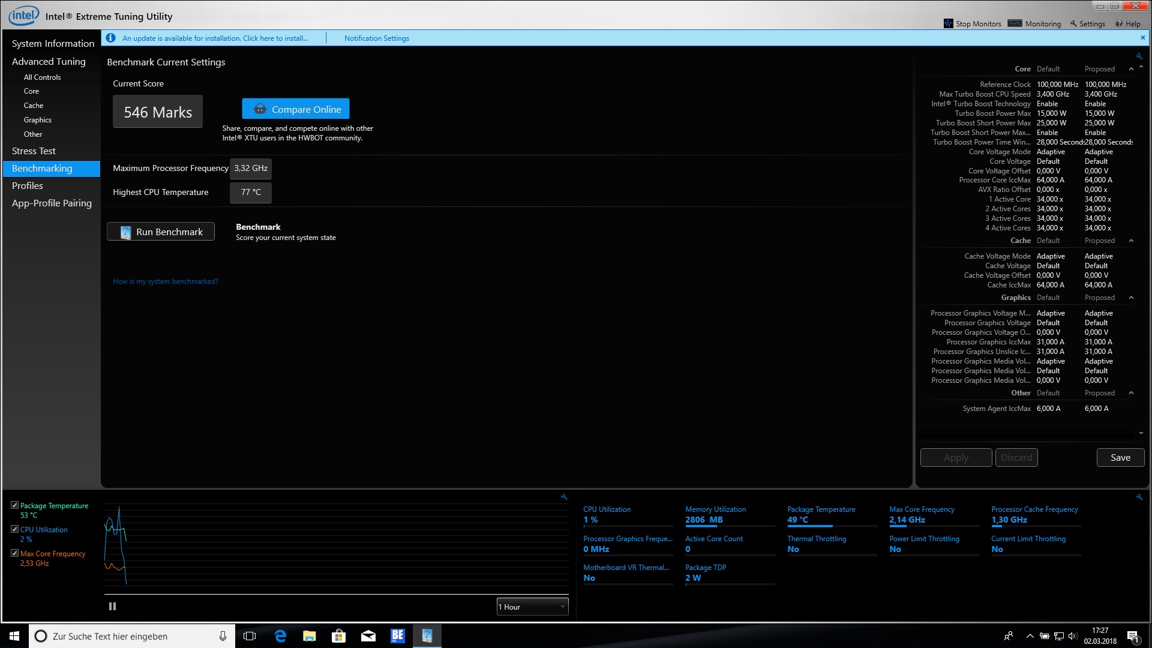The height and width of the screenshot is (648, 1152).
Task: Click wrench icon above the monitoring graph
Action: [564, 497]
